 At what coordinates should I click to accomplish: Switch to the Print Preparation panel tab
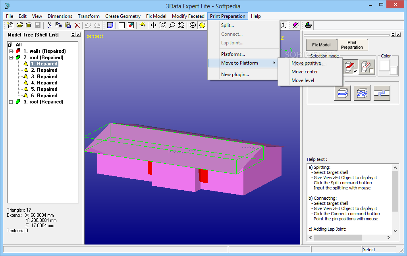tap(352, 45)
